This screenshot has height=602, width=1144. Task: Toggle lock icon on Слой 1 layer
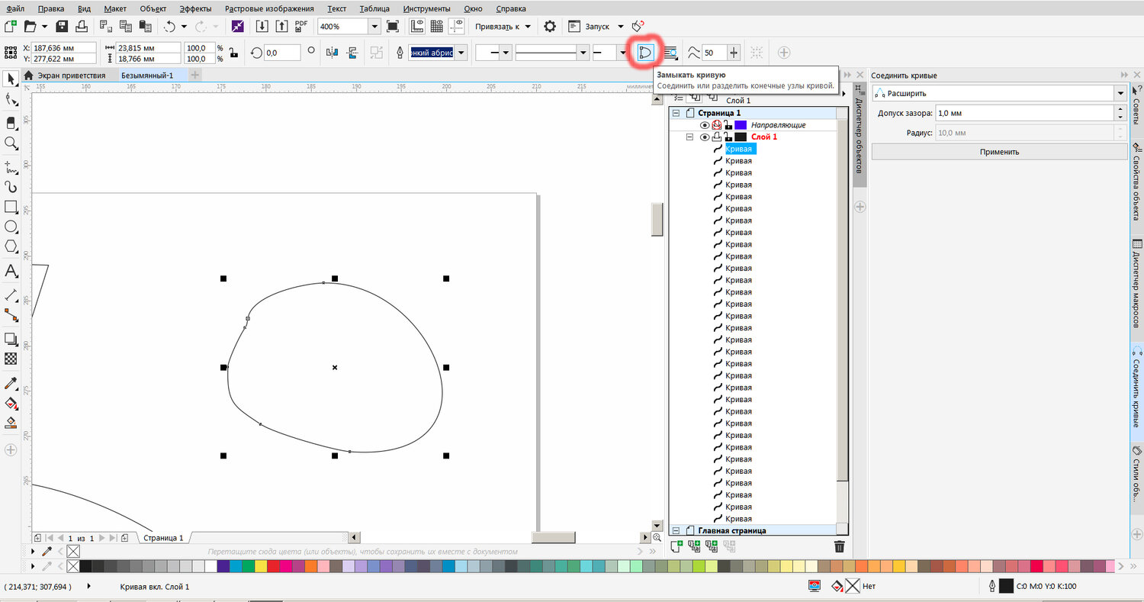(728, 137)
